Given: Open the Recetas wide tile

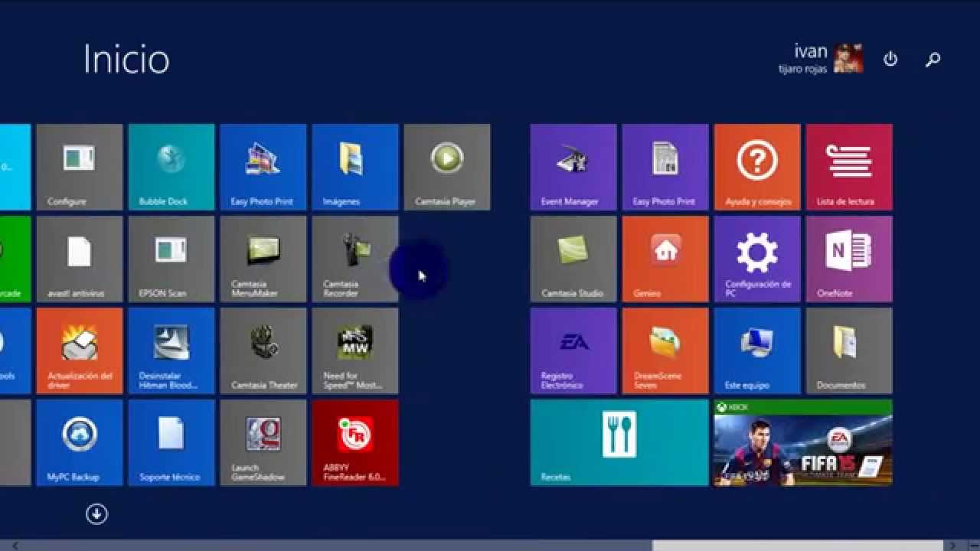Looking at the screenshot, I should coord(619,442).
